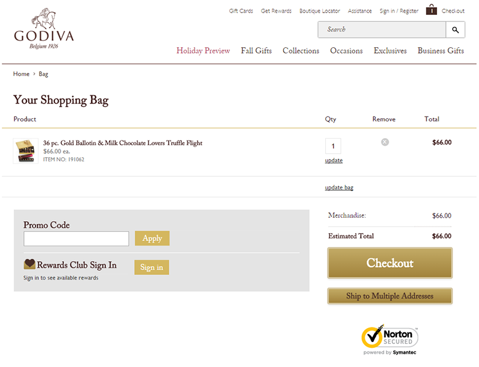Go to Gift Cards link

[241, 11]
